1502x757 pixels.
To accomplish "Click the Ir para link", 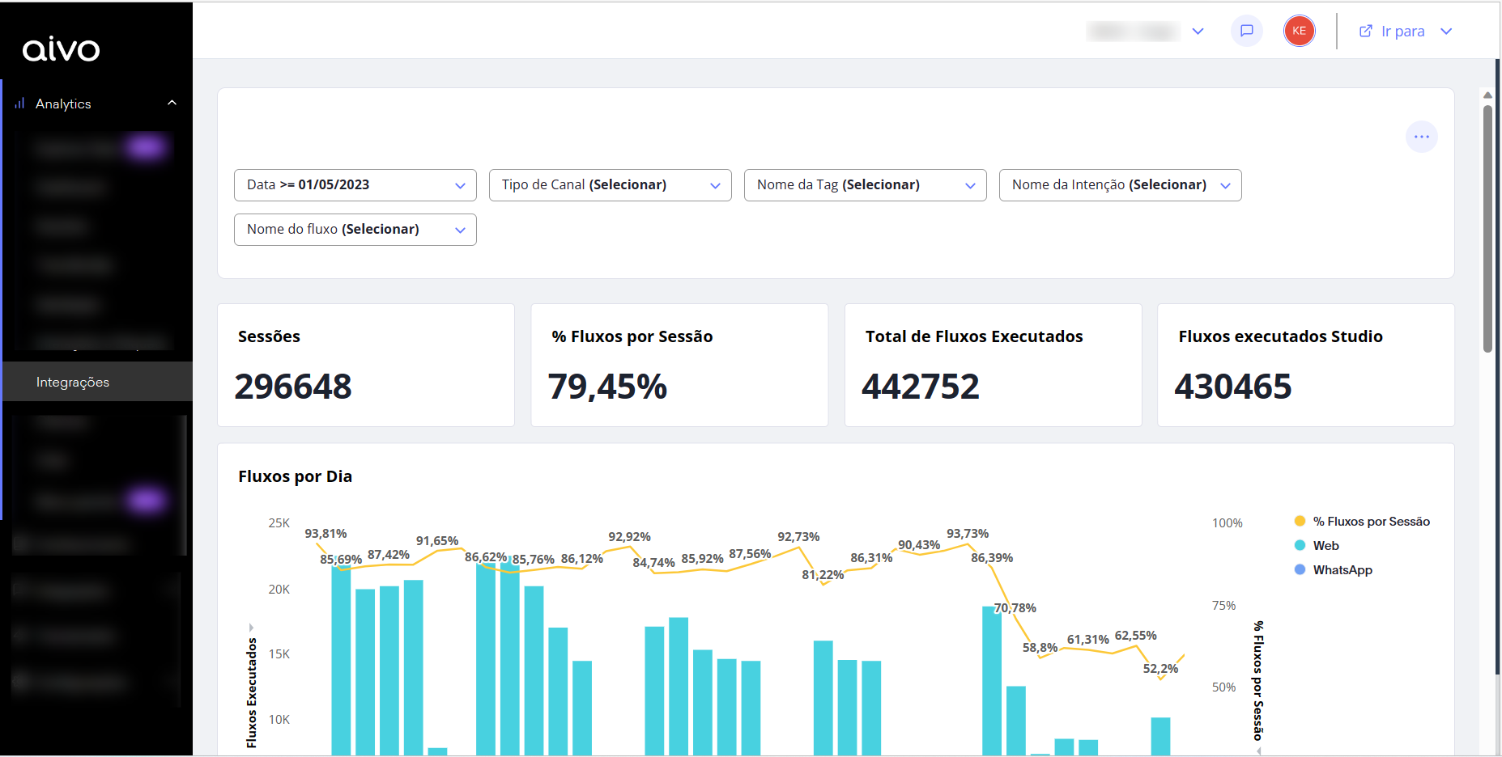I will click(1402, 32).
